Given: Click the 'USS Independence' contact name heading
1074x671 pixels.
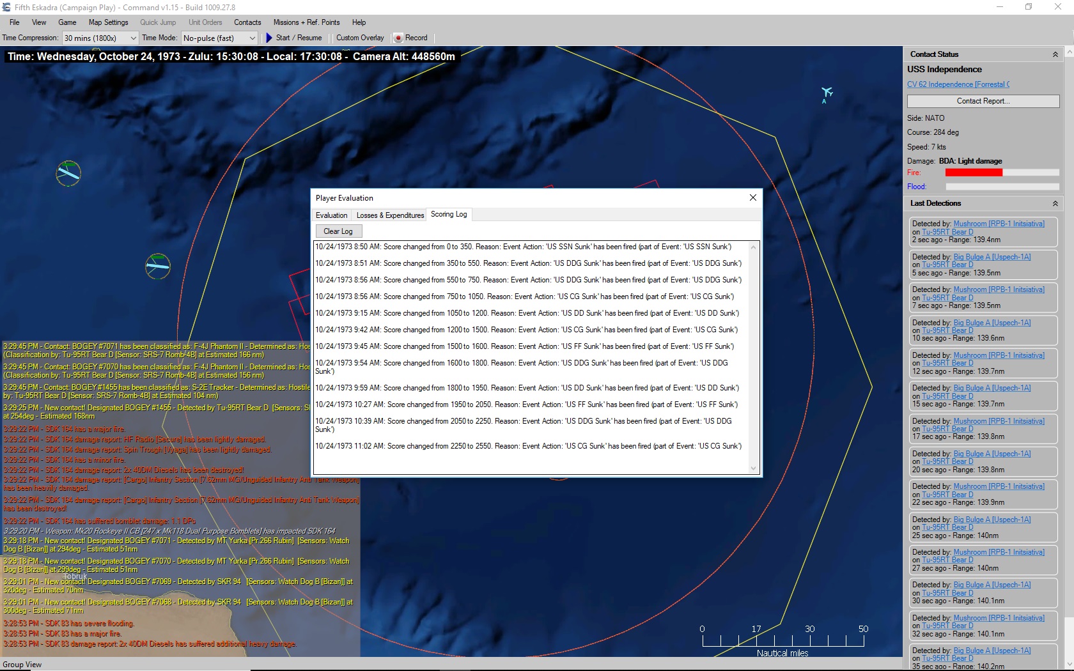Looking at the screenshot, I should tap(944, 69).
